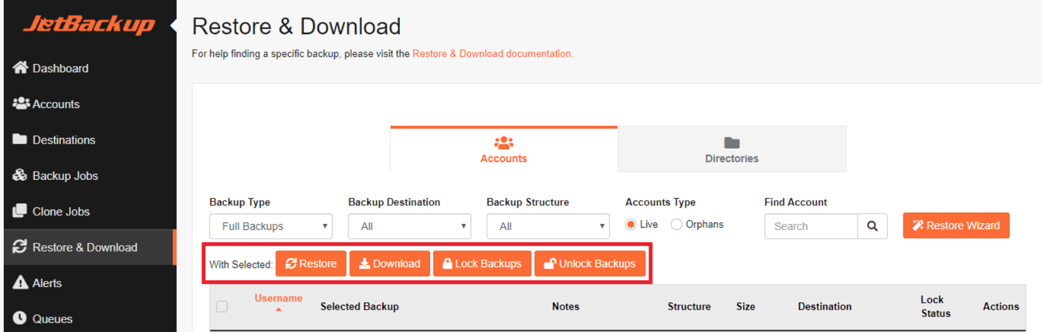Screen dimensions: 1042x332
Task: Open the Backup Type dropdown
Action: pos(271,226)
